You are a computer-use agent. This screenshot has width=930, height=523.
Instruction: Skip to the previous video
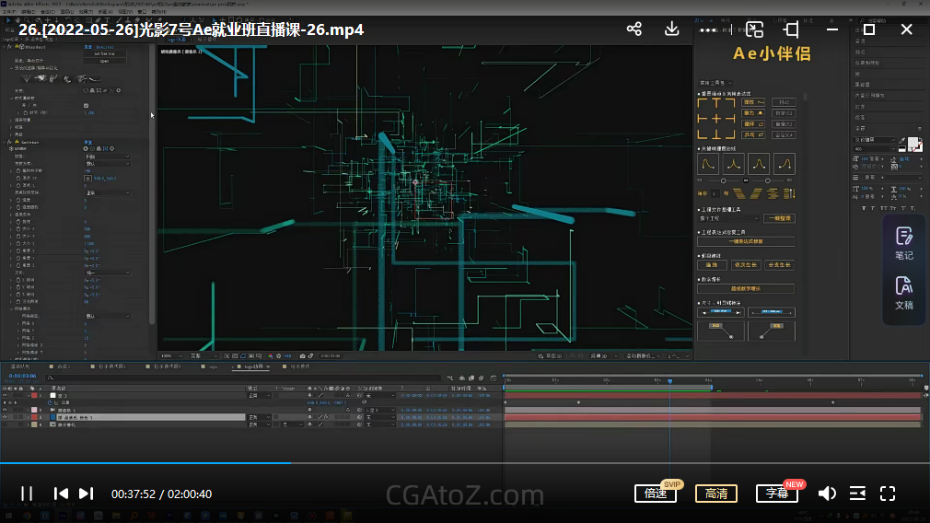coord(61,494)
